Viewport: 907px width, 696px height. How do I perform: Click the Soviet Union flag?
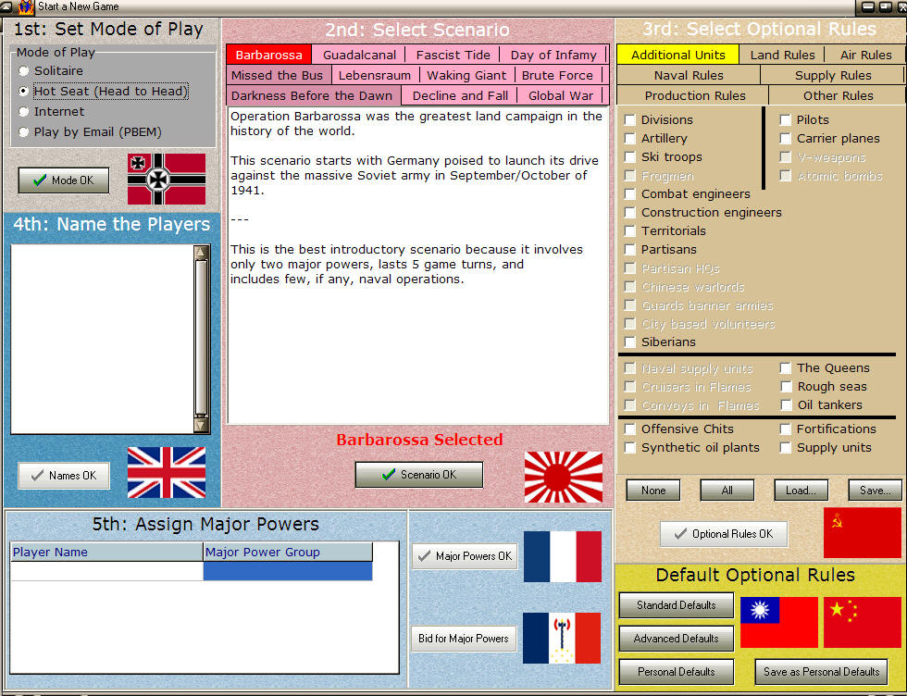tap(862, 533)
